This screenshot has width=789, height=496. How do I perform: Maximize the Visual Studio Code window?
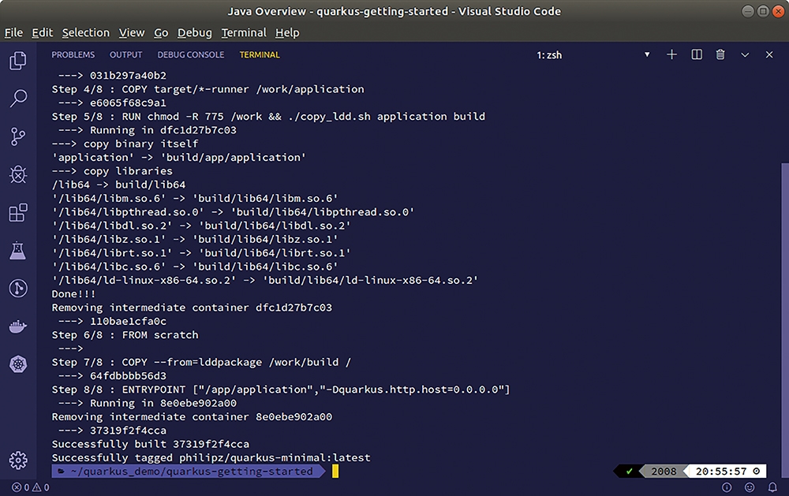click(x=763, y=11)
